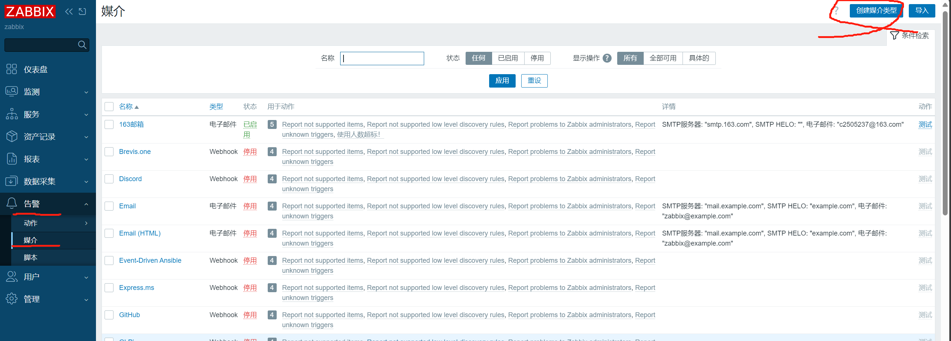Click the 监测 monitoring icon
Screen dimensions: 951x341
pos(12,92)
